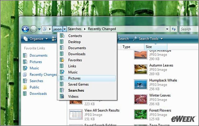Click the View All Search Results file name

(102, 111)
